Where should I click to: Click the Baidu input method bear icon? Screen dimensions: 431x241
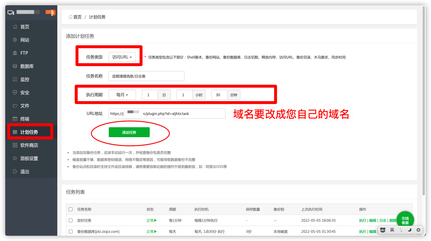(x=383, y=230)
